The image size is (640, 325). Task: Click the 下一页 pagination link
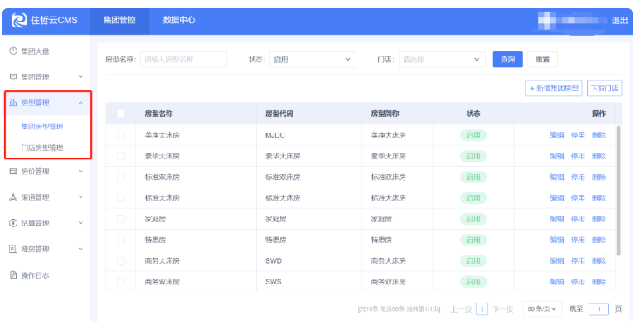pos(503,309)
